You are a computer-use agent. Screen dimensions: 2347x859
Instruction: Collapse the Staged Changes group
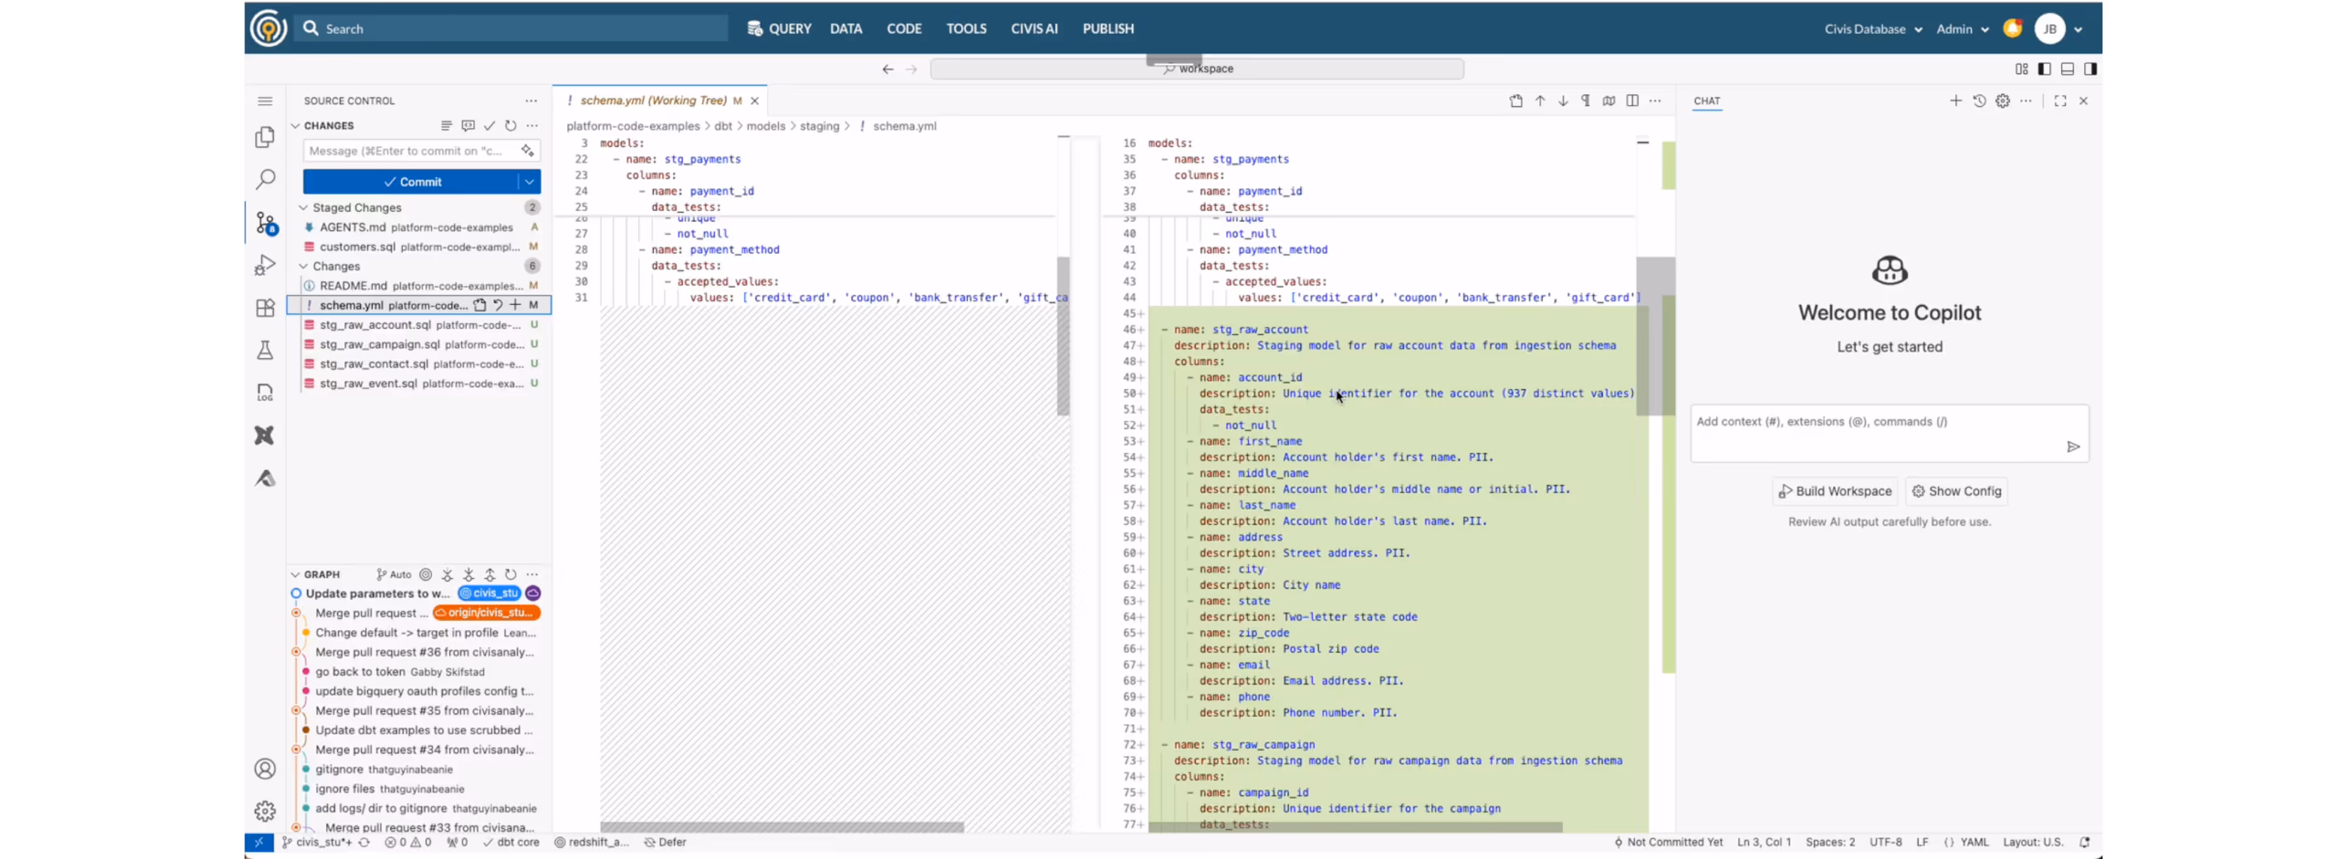(303, 208)
